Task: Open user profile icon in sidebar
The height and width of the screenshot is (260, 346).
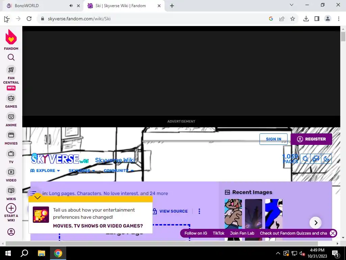Action: click(x=11, y=232)
